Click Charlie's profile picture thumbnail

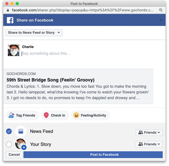(x=14, y=50)
